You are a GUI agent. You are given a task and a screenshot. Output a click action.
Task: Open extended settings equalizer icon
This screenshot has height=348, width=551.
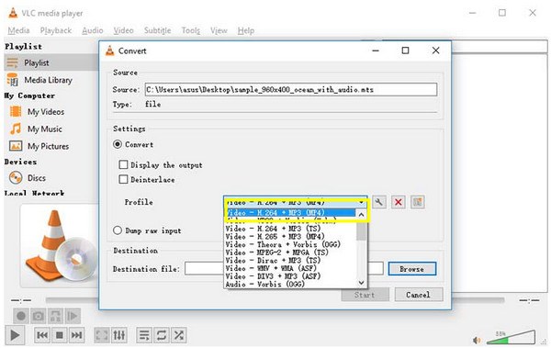(x=119, y=335)
